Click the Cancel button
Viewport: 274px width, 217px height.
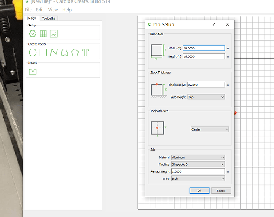221,191
